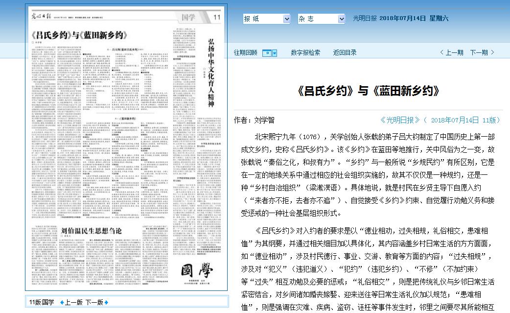Click the 上一版 previous page link

[74, 302]
